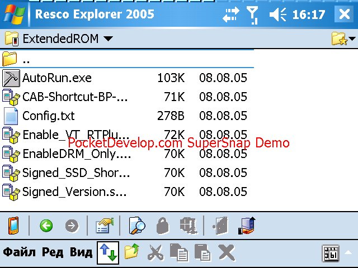
Task: Click the padlock encryption icon
Action: [163, 226]
